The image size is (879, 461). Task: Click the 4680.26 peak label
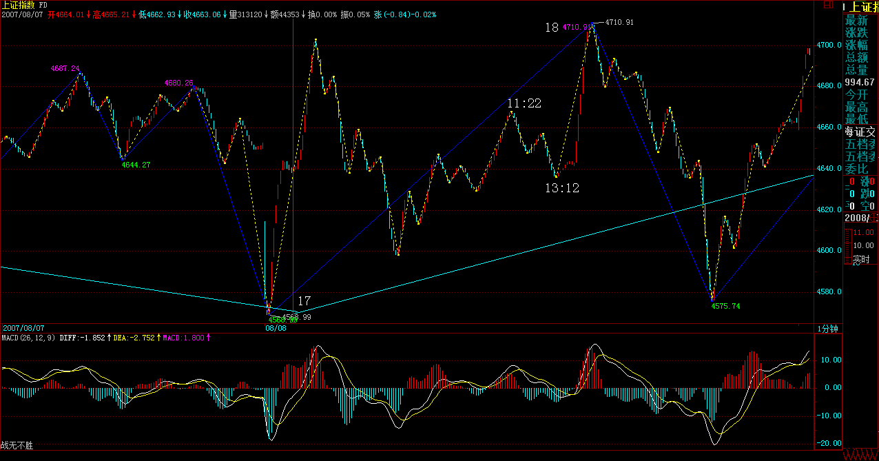pos(178,83)
